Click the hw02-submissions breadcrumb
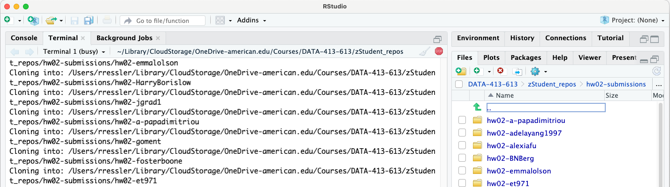The image size is (670, 187). pyautogui.click(x=616, y=84)
